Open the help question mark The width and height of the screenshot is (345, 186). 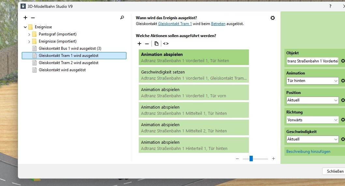point(330,6)
